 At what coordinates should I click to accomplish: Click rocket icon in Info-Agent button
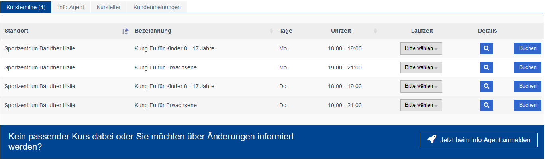[x=432, y=139]
